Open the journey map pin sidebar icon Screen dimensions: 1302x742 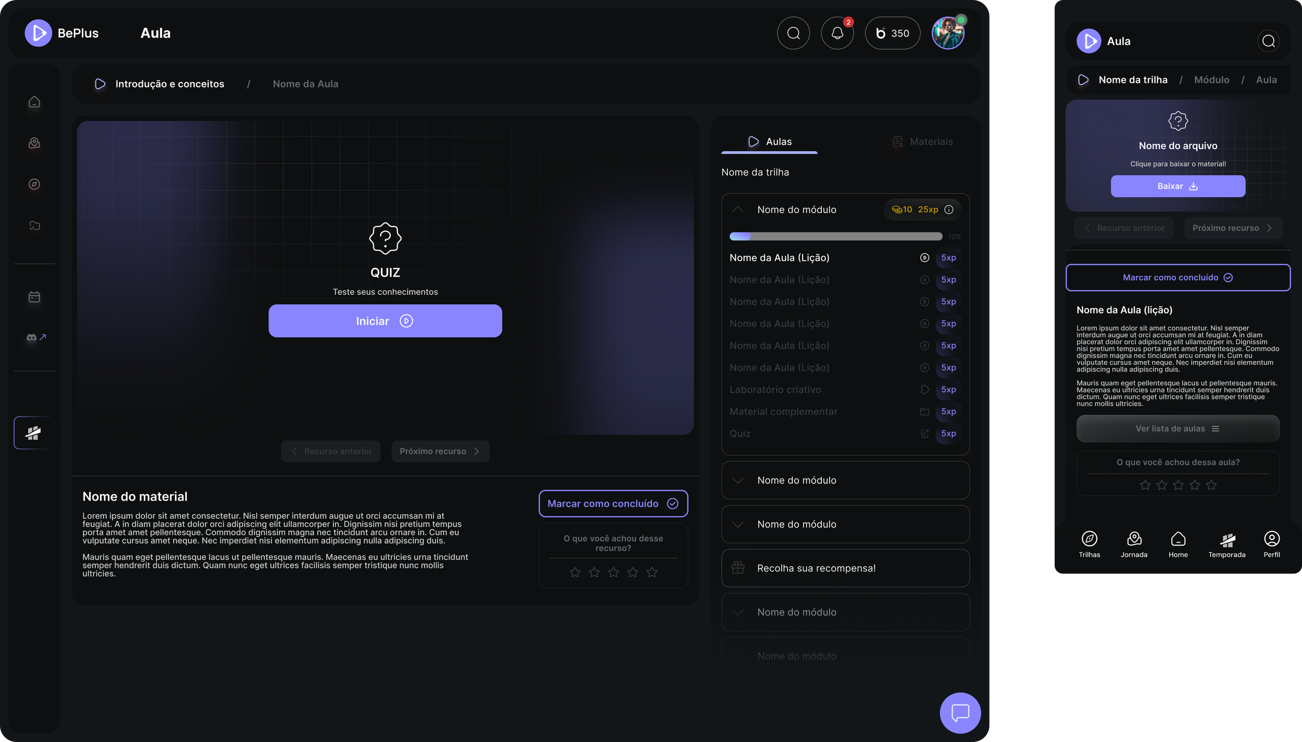34,143
